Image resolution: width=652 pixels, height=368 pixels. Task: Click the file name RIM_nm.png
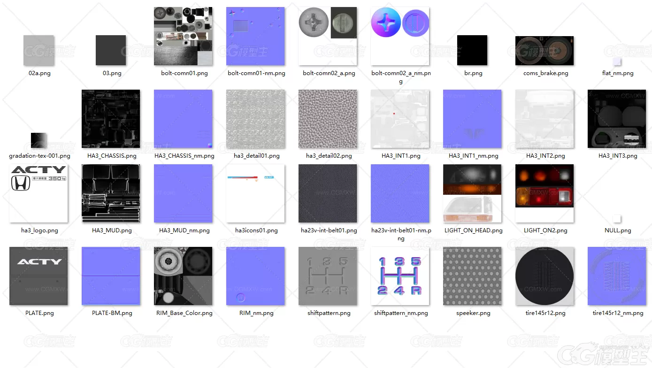click(x=256, y=313)
